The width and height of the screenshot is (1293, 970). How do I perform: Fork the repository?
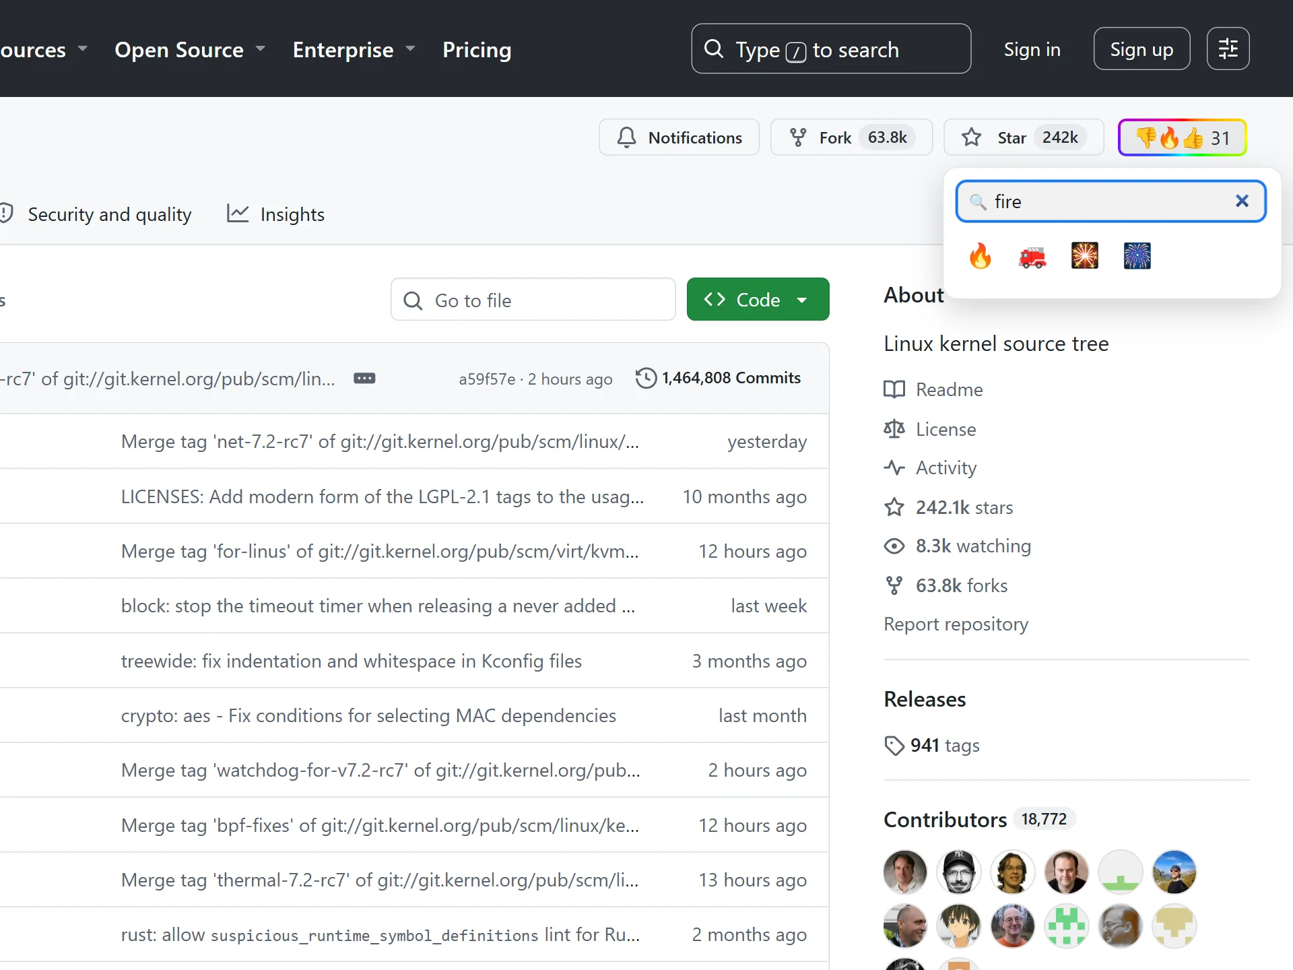click(x=851, y=137)
